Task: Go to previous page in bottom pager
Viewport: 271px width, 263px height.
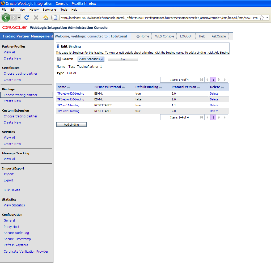Action: pyautogui.click(x=208, y=117)
